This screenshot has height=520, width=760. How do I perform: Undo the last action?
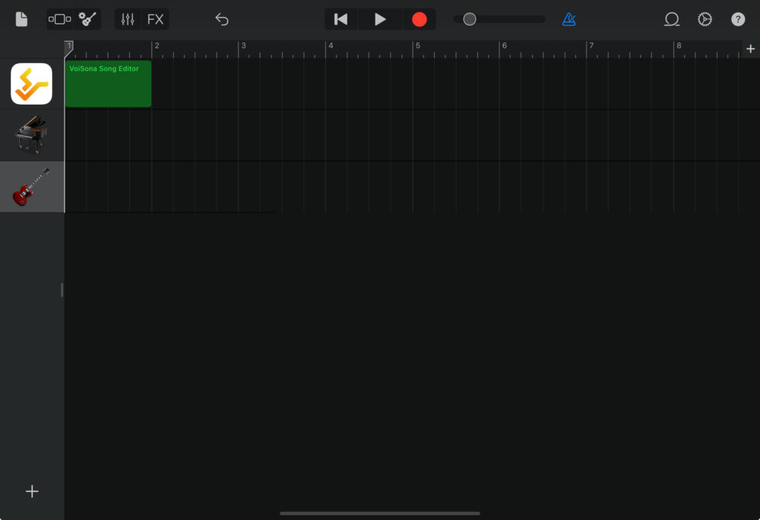pyautogui.click(x=221, y=19)
